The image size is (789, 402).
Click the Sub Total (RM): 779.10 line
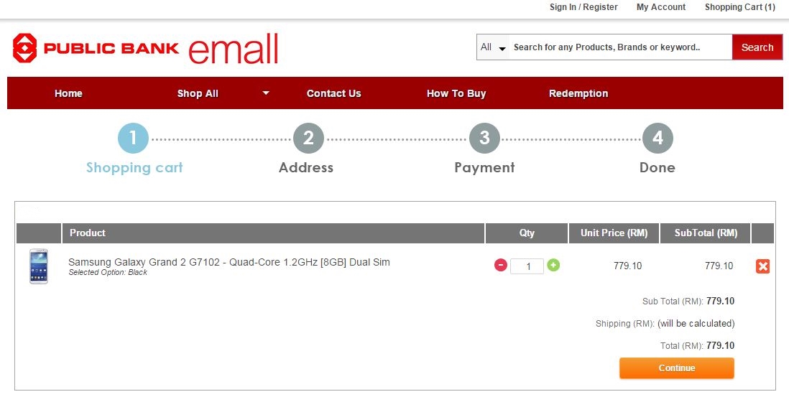(688, 301)
